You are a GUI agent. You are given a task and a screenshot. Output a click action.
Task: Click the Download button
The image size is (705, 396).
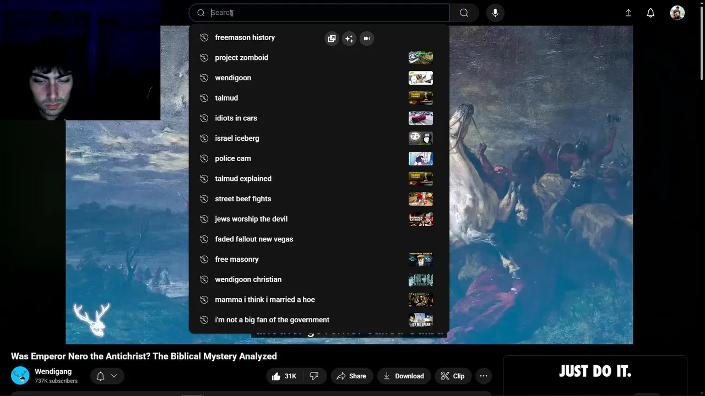coord(404,376)
